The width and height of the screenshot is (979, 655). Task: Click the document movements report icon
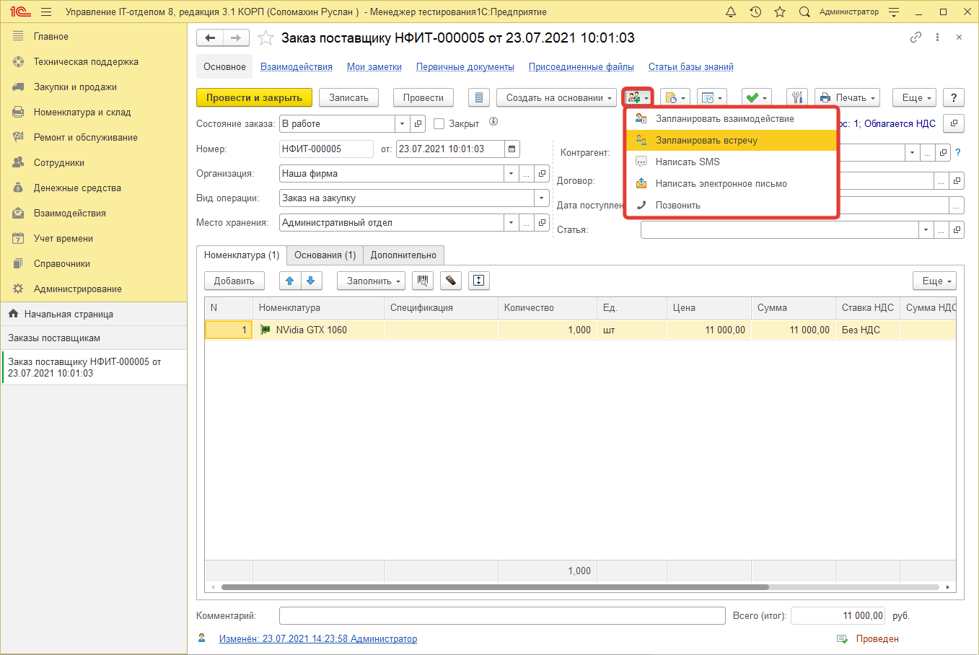point(479,98)
